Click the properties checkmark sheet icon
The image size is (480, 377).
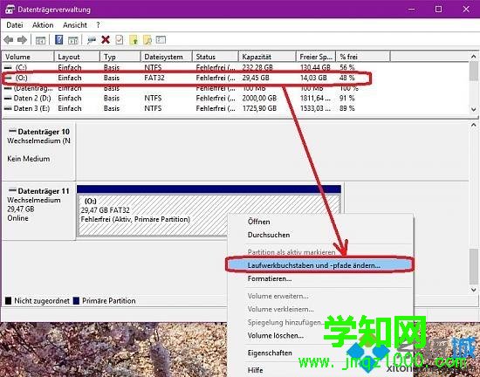point(120,40)
